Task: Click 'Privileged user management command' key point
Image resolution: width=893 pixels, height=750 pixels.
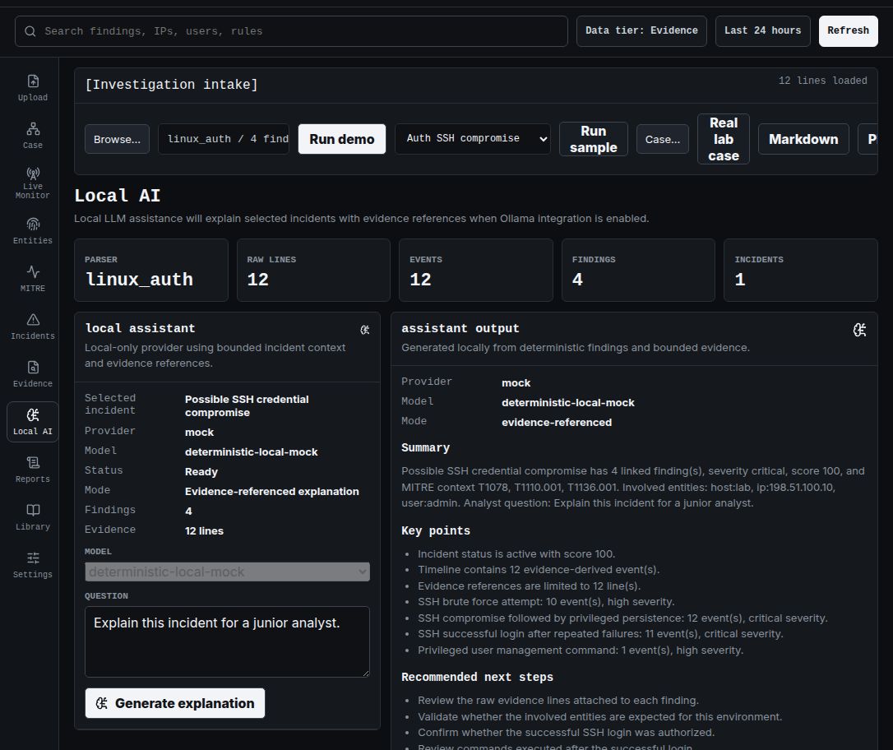Action: coord(581,650)
